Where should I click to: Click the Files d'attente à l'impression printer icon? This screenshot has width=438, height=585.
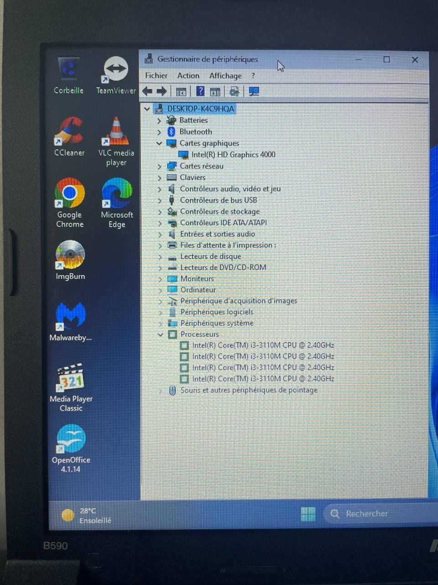coord(172,245)
